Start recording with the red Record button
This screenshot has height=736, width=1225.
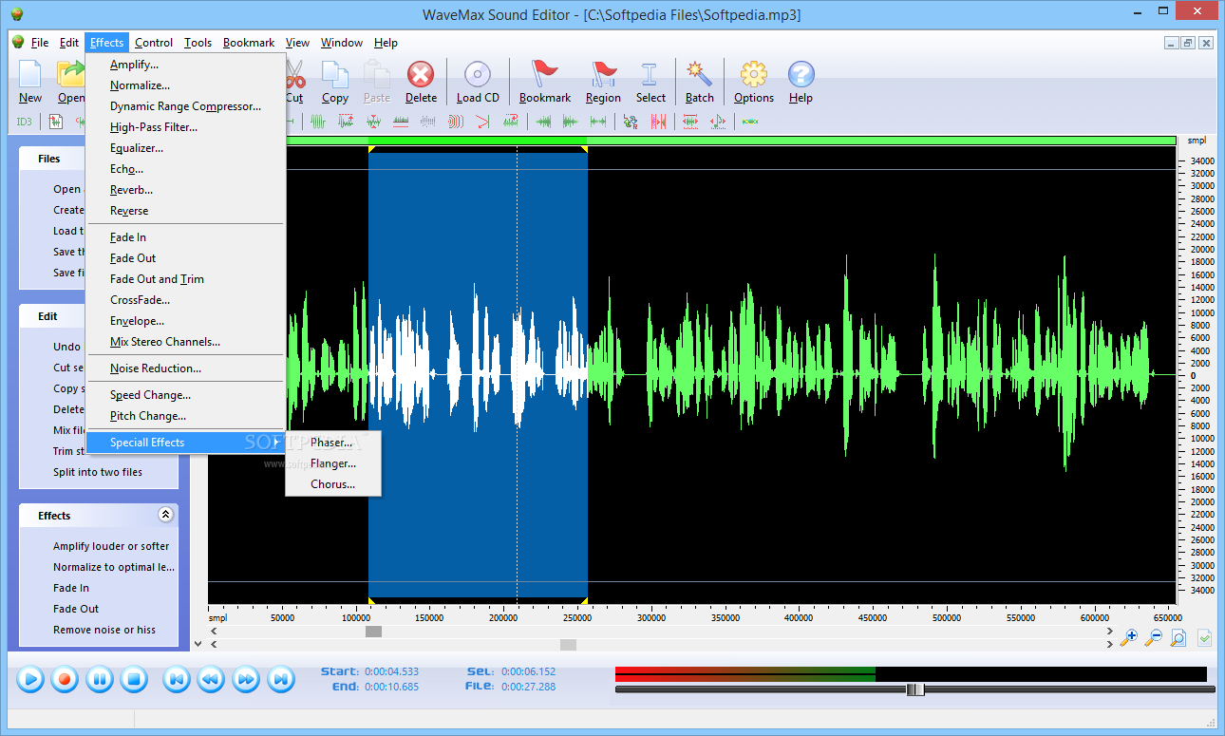point(65,679)
